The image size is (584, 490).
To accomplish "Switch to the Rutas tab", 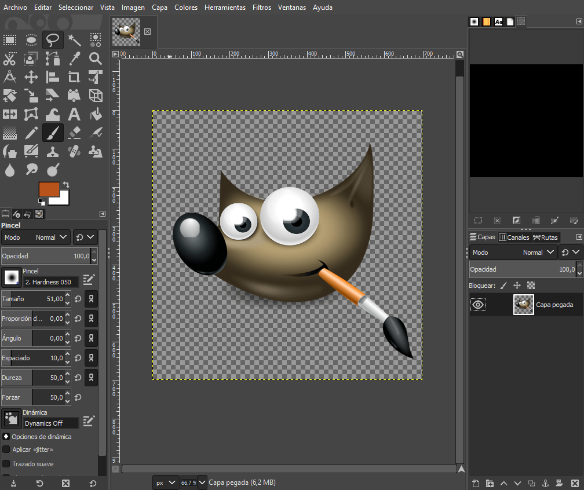I will click(x=545, y=237).
